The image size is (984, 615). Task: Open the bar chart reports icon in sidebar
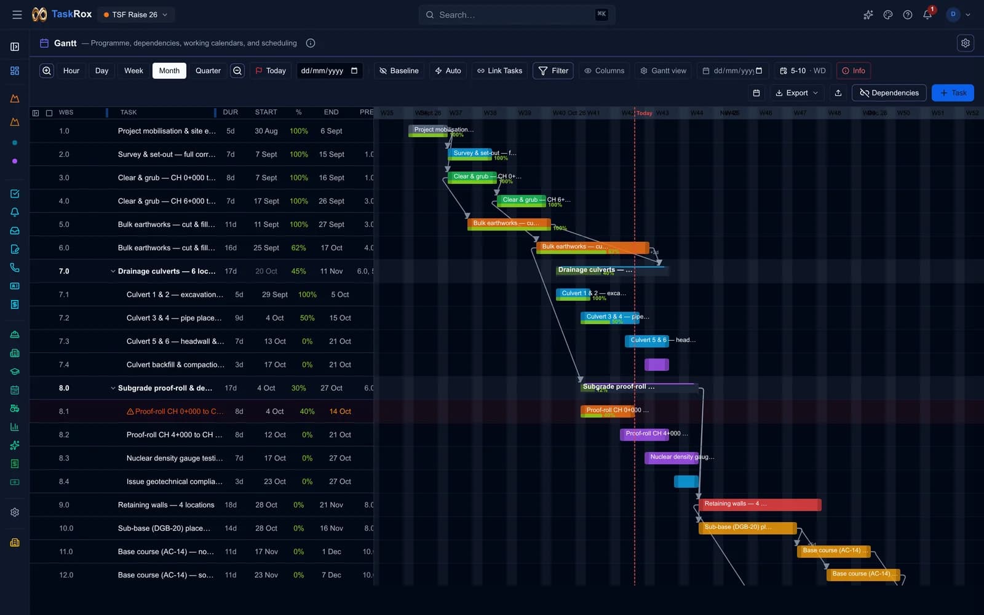[15, 427]
